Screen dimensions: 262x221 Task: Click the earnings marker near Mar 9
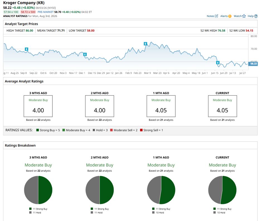coord(145,44)
